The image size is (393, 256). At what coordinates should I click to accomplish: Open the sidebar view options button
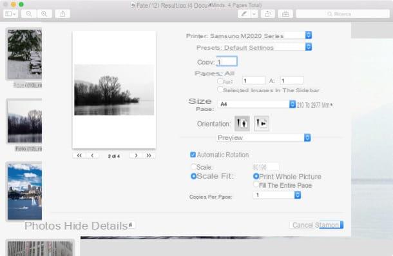click(x=10, y=14)
